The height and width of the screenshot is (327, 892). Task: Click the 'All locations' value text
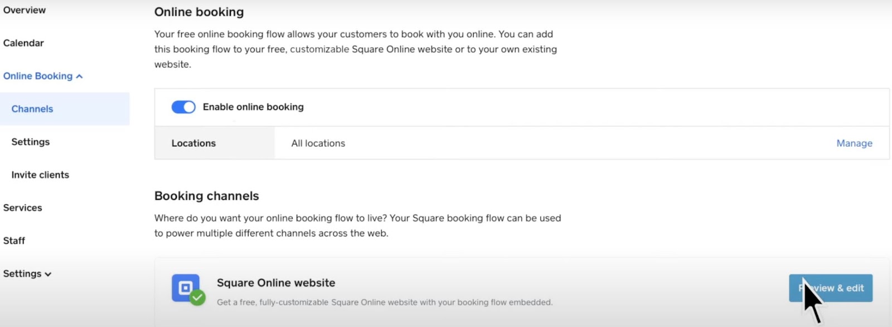pos(318,143)
